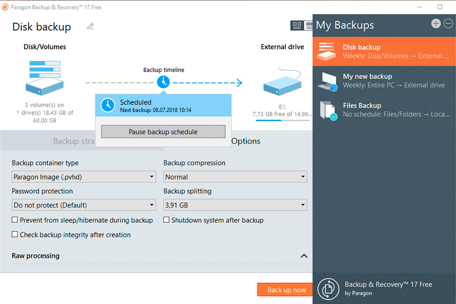Select My new backup entry
The height and width of the screenshot is (304, 456).
point(384,81)
